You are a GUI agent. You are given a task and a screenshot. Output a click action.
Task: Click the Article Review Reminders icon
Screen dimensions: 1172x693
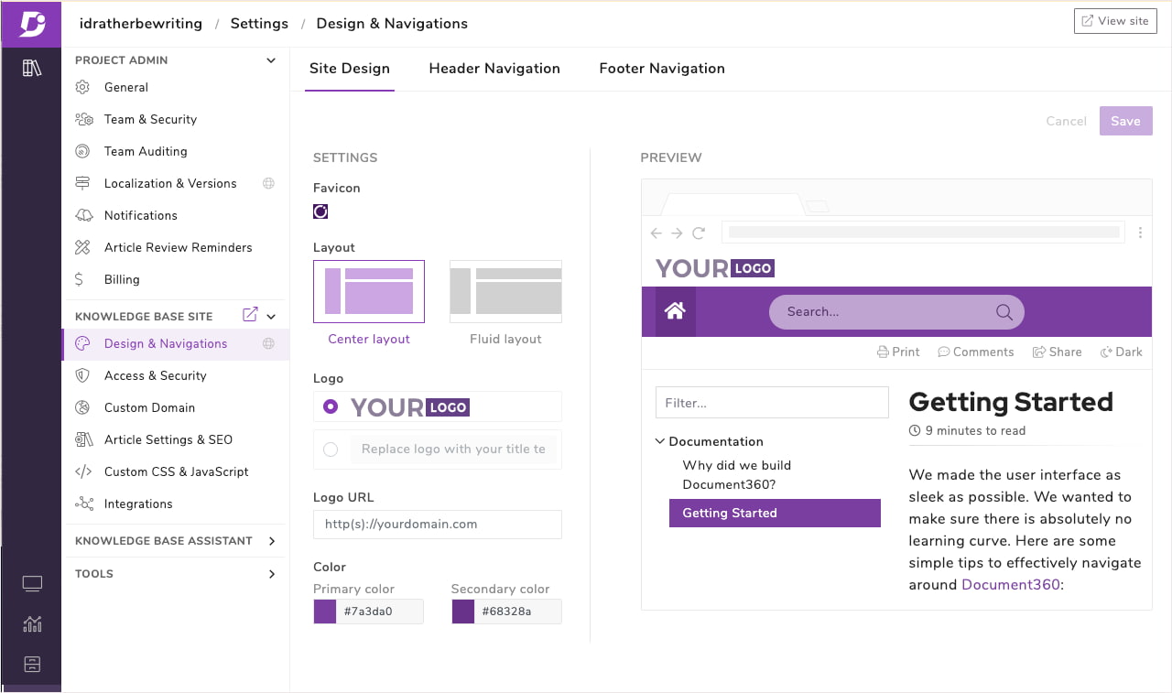click(x=82, y=247)
